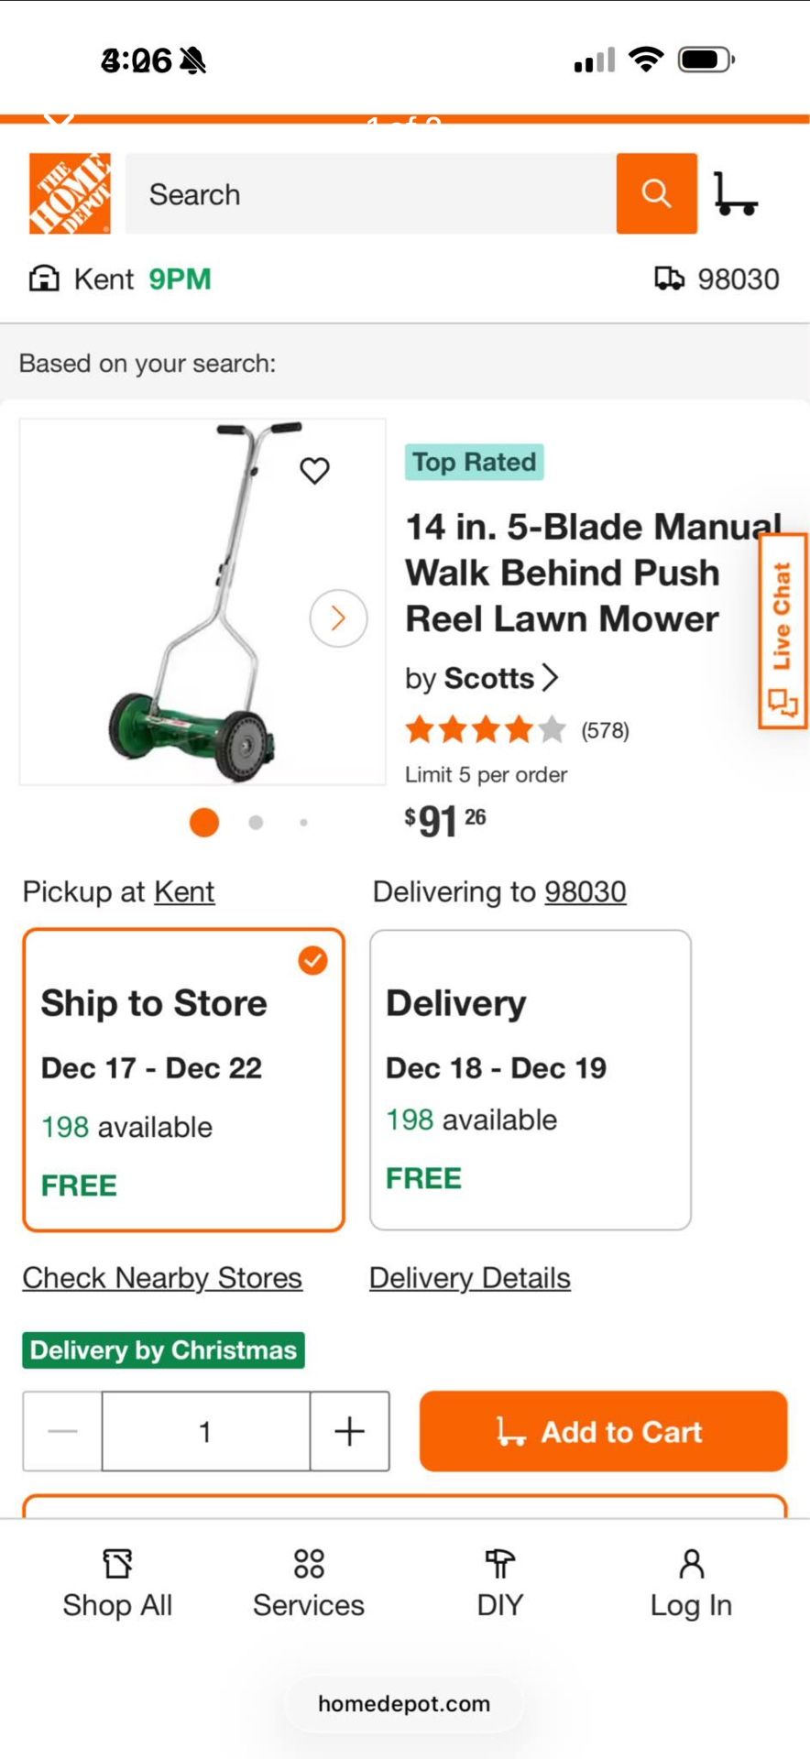Open Check Nearby Stores link

[x=161, y=1277]
